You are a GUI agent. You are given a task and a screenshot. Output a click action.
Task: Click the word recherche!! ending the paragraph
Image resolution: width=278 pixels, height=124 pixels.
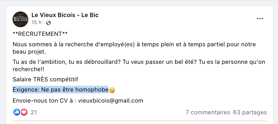(x=28, y=69)
